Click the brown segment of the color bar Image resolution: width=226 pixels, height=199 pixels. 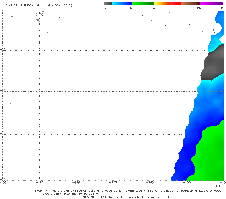(190, 4)
